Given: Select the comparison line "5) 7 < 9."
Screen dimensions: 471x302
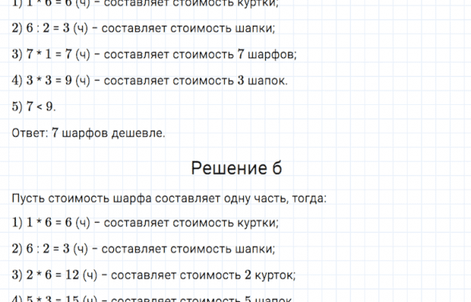Looking at the screenshot, I should tap(35, 106).
